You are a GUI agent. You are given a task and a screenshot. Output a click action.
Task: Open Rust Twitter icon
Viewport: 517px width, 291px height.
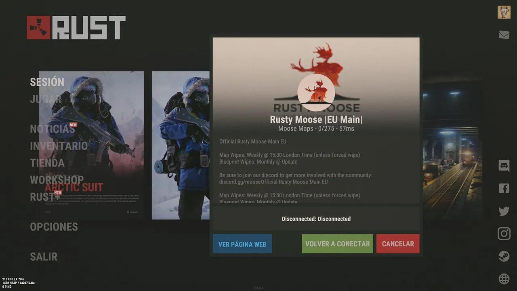click(504, 211)
